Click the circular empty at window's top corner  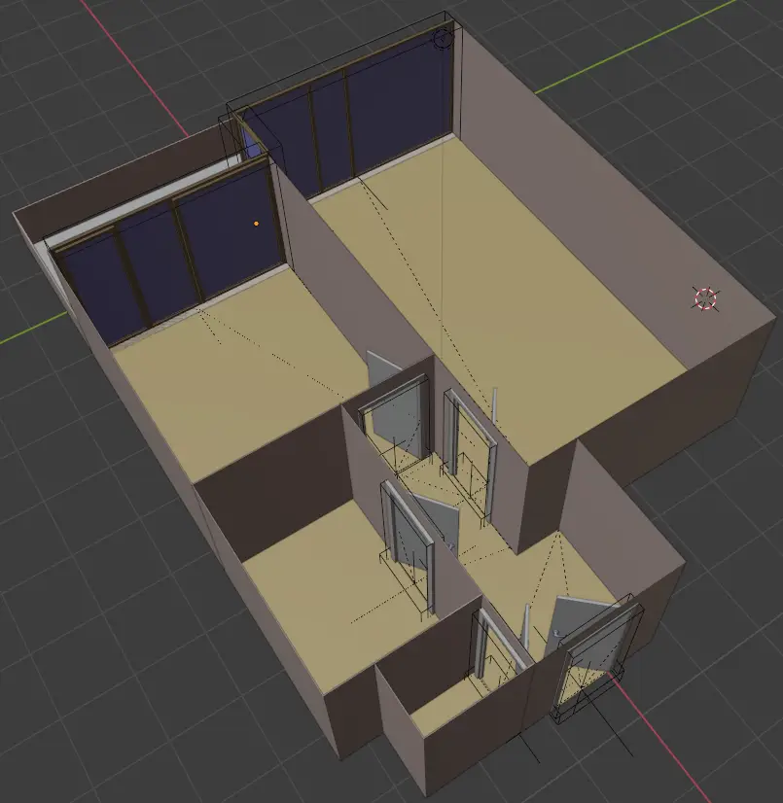coord(444,38)
